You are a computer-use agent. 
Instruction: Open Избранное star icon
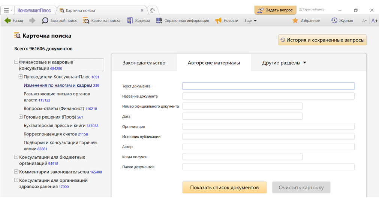point(295,21)
